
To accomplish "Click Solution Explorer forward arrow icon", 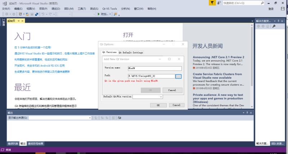I will click(263, 26).
